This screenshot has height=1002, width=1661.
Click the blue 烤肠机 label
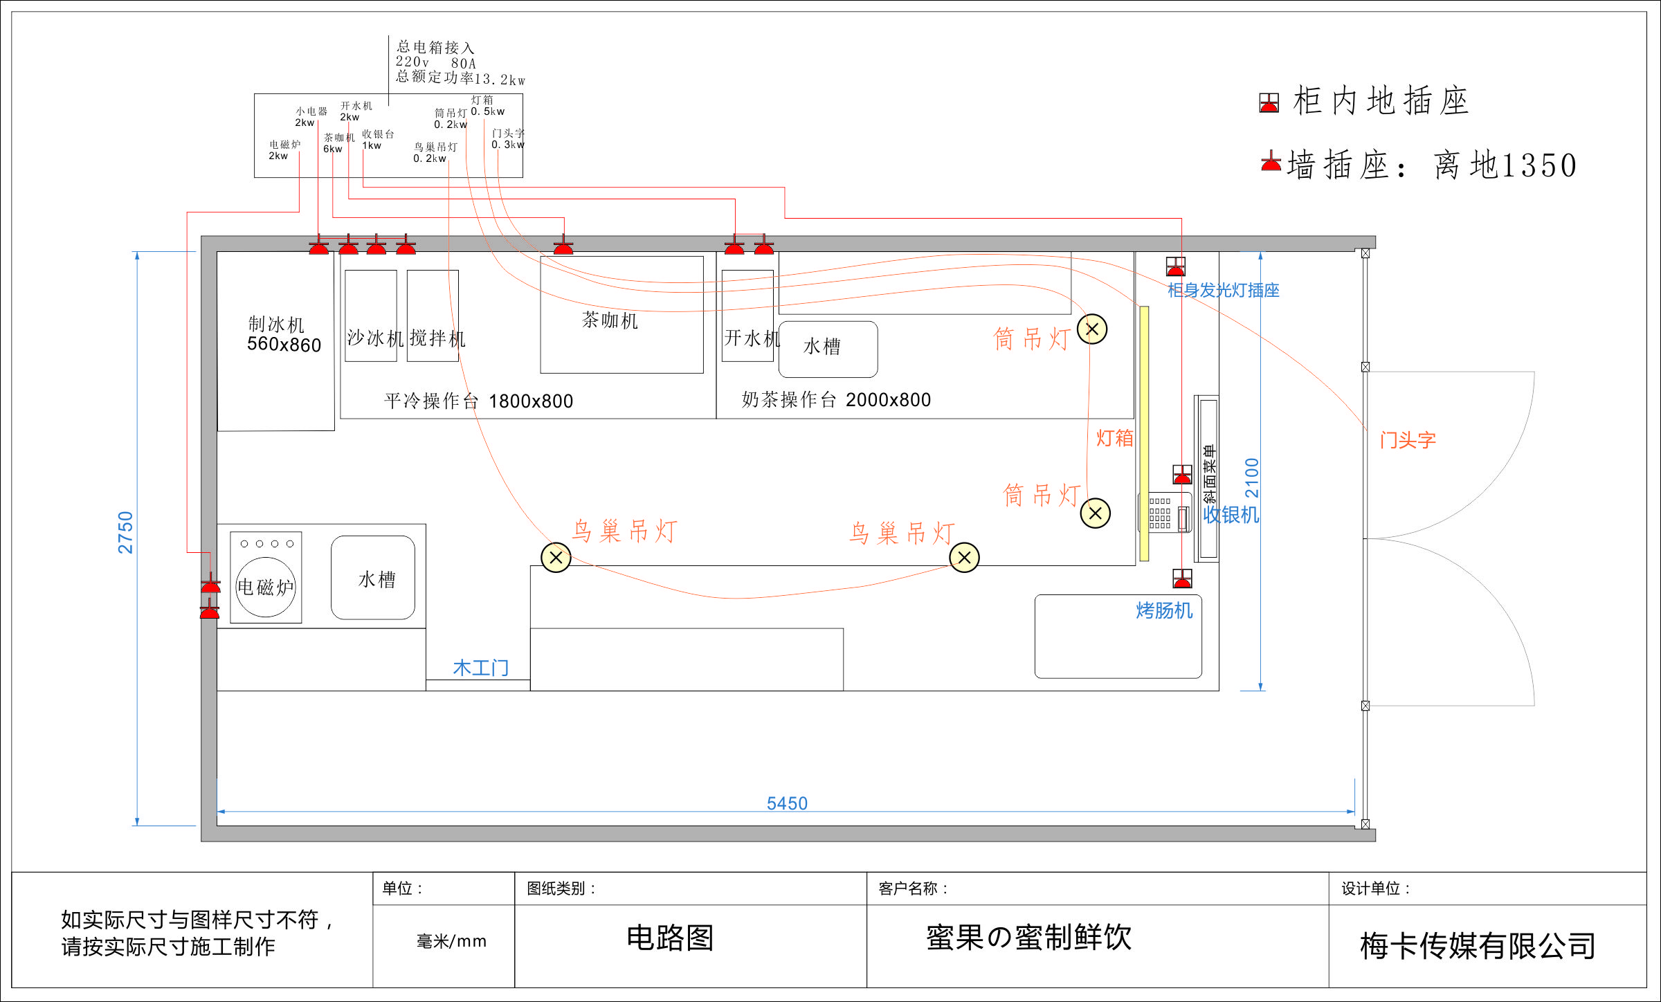point(1164,610)
